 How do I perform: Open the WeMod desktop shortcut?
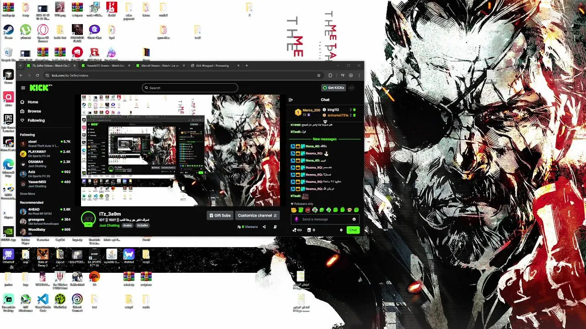[129, 256]
